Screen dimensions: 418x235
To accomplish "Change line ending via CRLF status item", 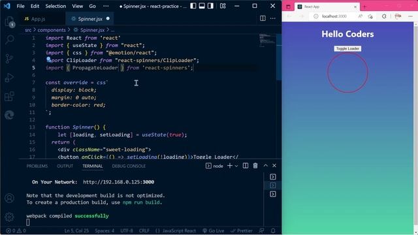I will 144,230.
